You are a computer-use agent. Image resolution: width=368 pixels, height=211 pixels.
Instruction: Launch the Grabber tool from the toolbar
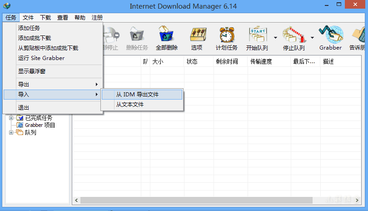click(330, 38)
